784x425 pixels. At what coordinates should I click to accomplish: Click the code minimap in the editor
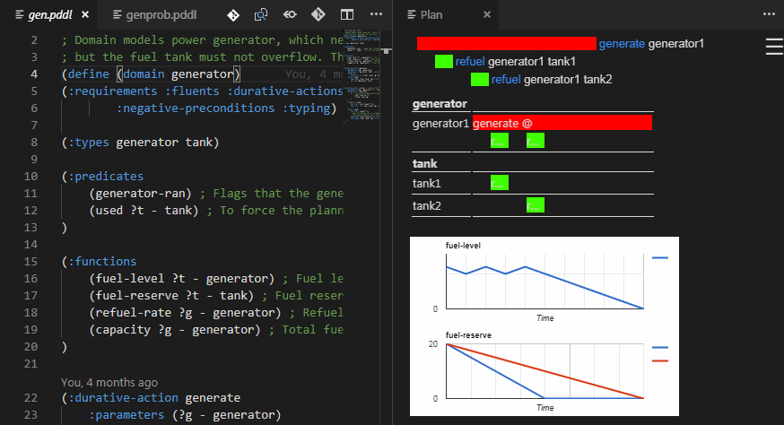(x=362, y=75)
